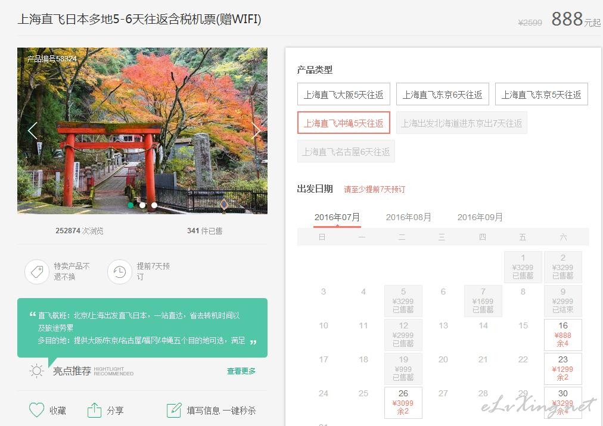Pick departure date 26 priced ¥3099
Image resolution: width=603 pixels, height=426 pixels.
(x=403, y=403)
